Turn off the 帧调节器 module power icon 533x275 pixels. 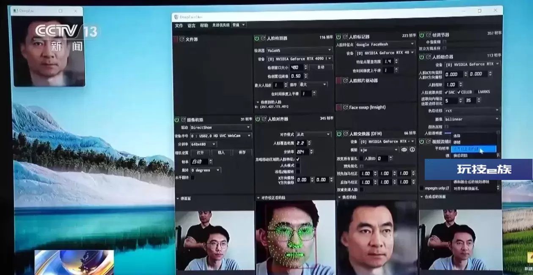(x=422, y=35)
